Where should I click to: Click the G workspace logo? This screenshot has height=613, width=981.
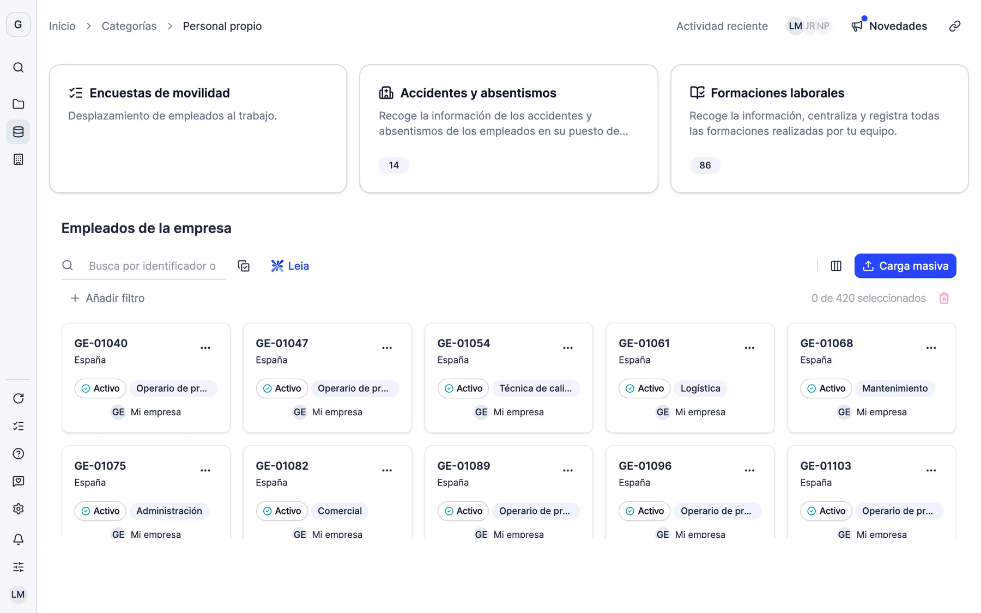click(18, 25)
